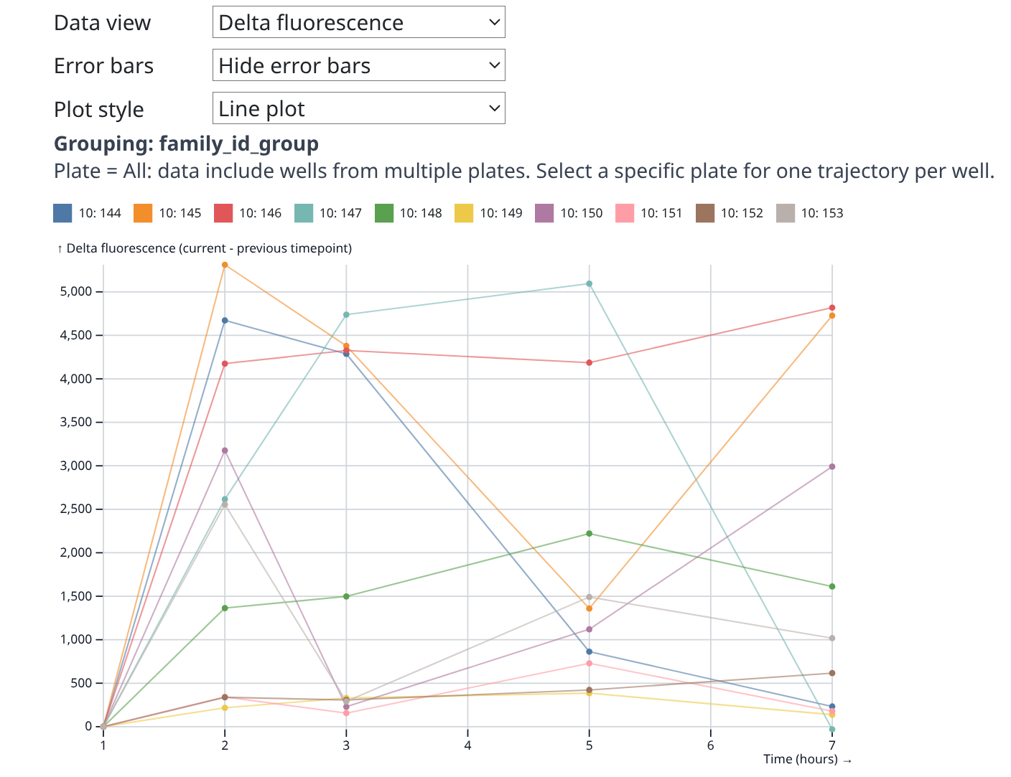Click the gray 10: 153 legend swatch

(786, 213)
